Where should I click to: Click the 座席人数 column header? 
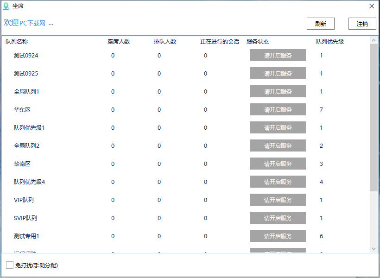[x=119, y=41]
